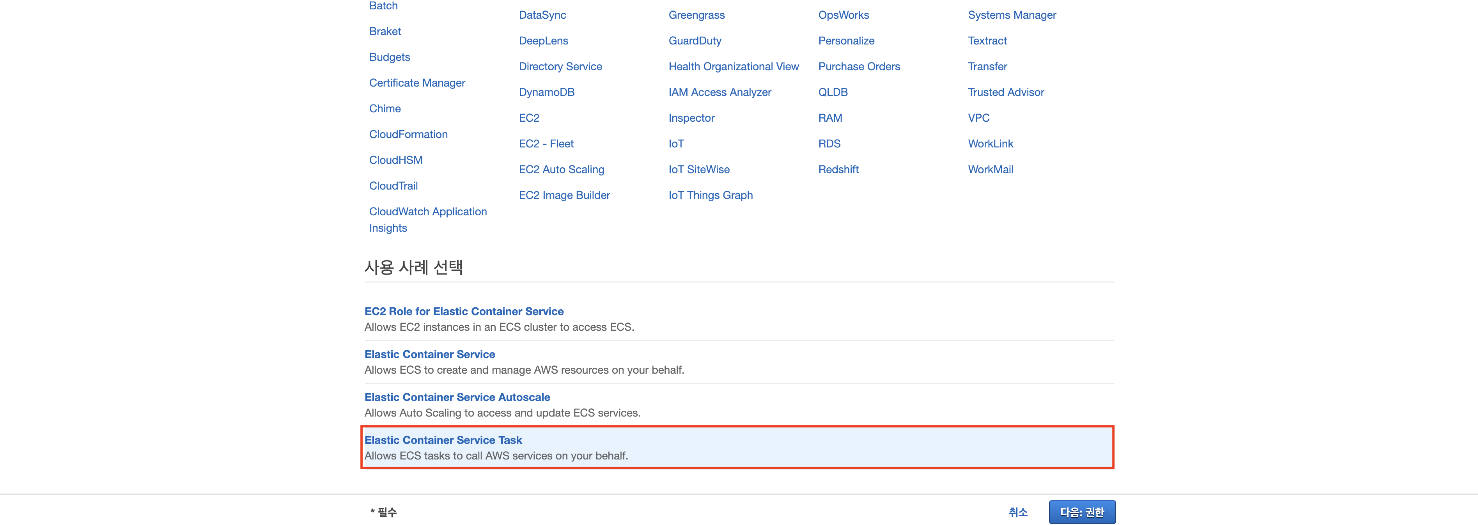The width and height of the screenshot is (1478, 525).
Task: Select Purchase Orders link
Action: coord(859,67)
